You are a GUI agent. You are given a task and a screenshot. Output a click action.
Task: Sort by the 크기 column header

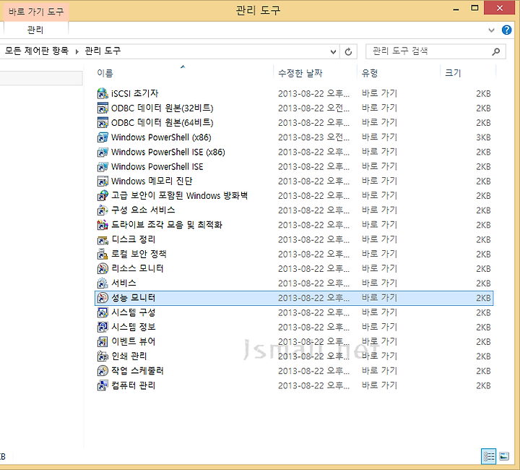[x=453, y=73]
